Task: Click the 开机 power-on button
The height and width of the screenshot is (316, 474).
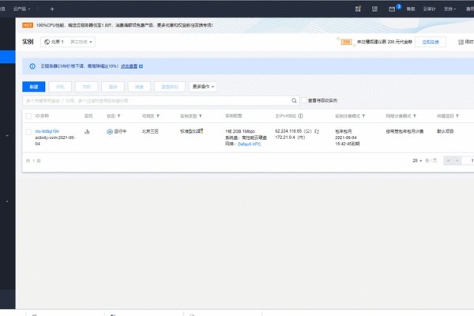Action: point(60,87)
